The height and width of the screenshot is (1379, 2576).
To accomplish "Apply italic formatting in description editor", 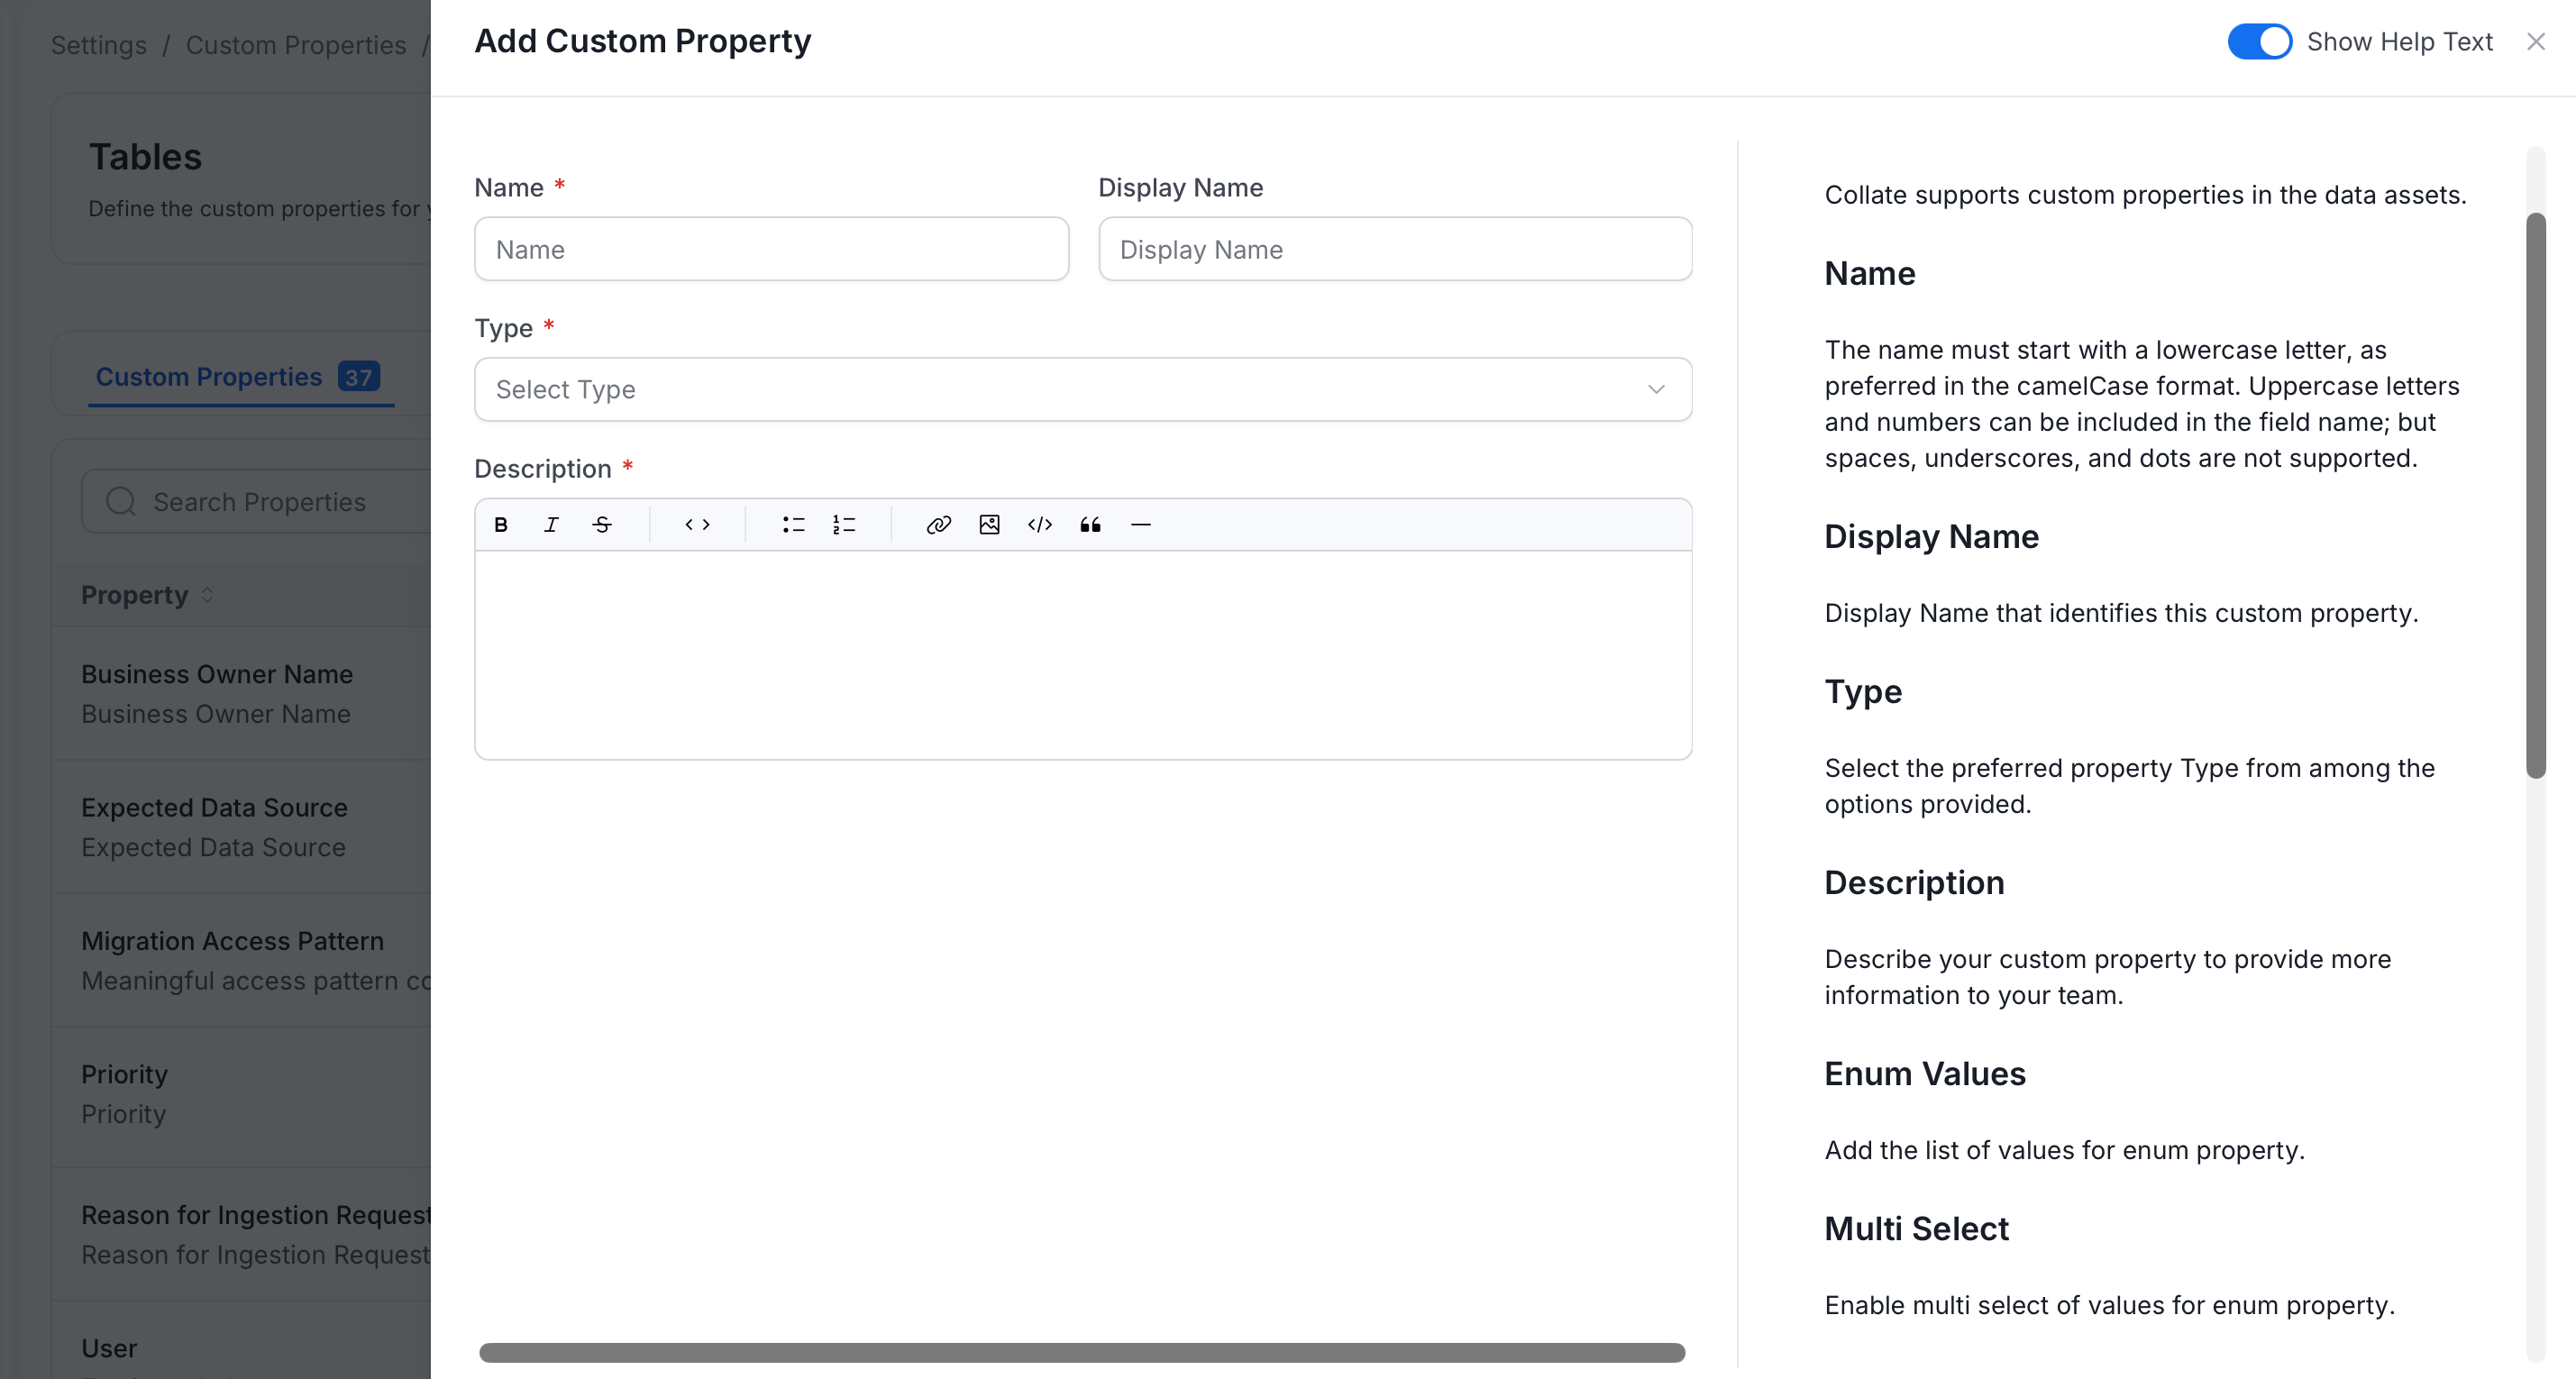I will point(551,525).
